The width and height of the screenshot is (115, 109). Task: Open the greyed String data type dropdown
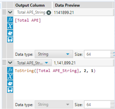click(x=54, y=104)
